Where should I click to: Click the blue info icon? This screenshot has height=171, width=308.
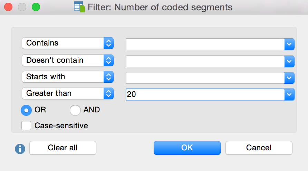coord(20,149)
